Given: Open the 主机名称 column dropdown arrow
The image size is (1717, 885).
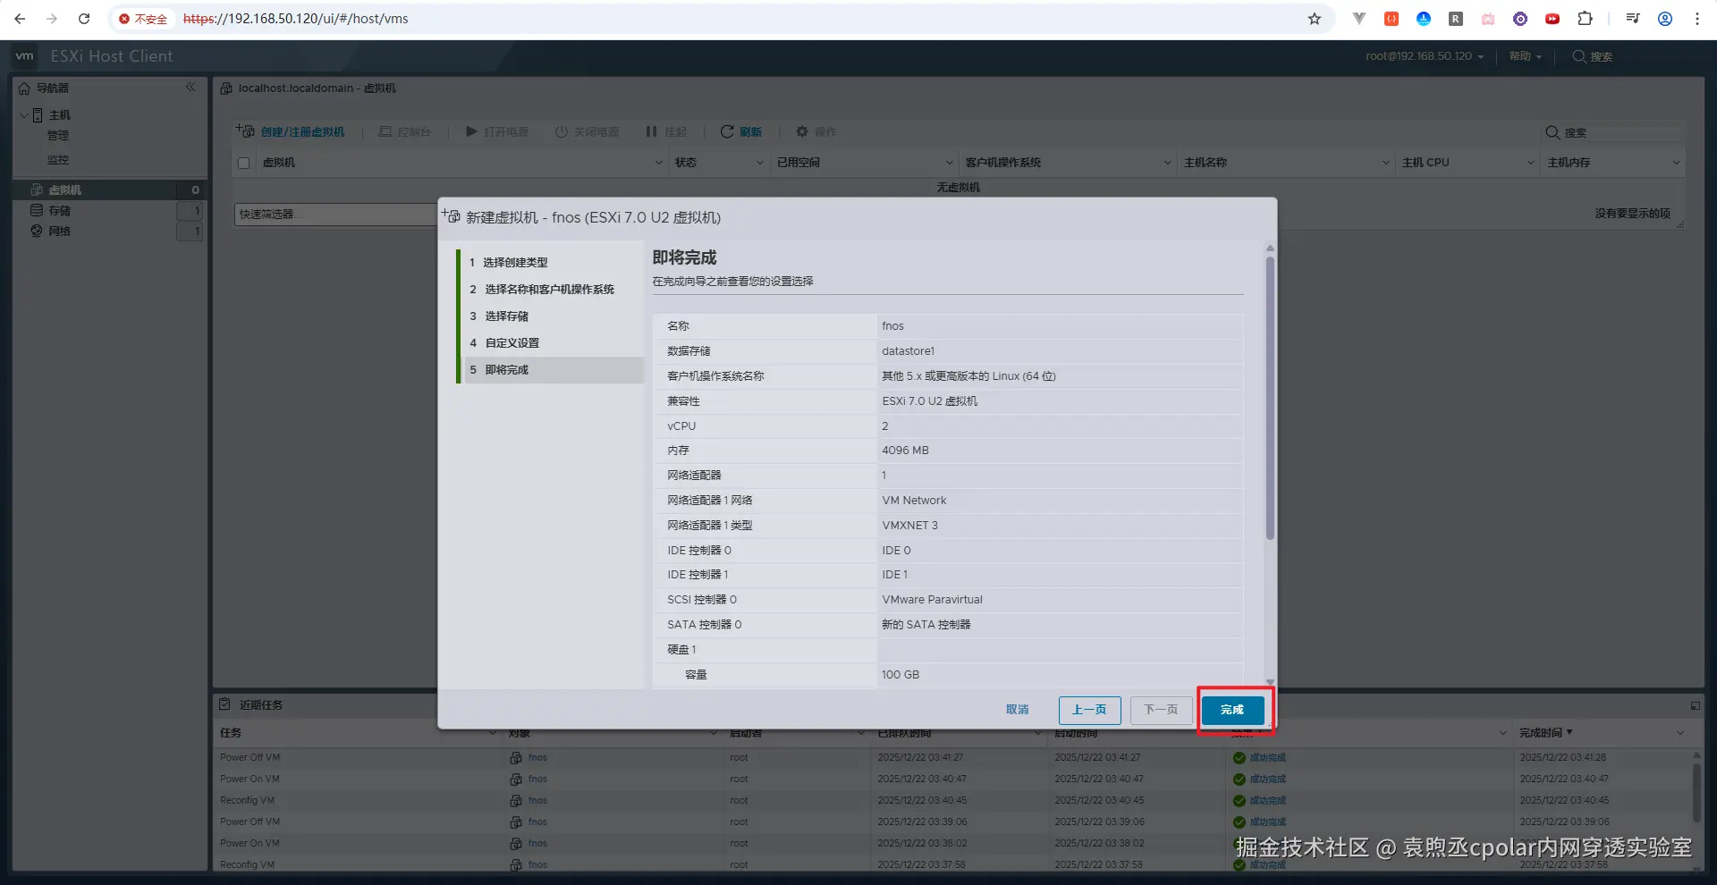Looking at the screenshot, I should click(1386, 163).
